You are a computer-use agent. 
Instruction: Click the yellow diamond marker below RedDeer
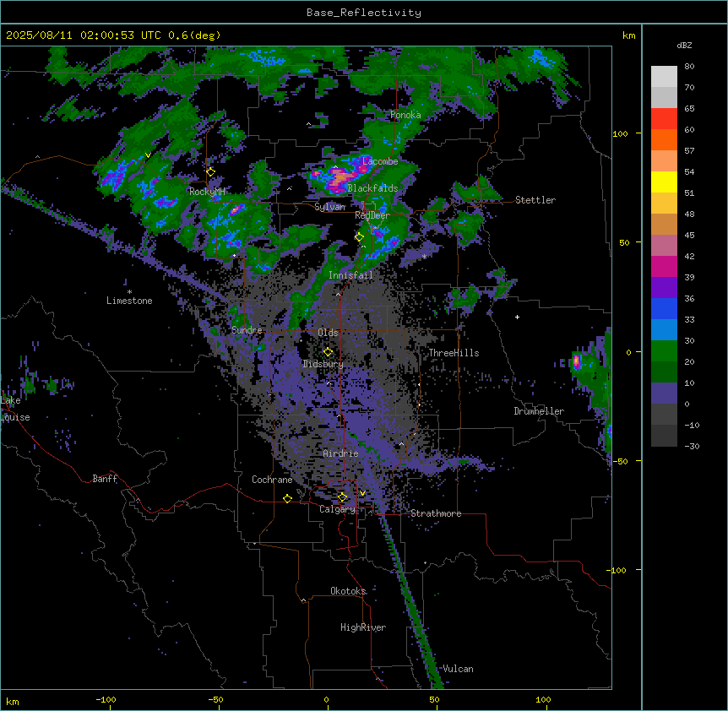pyautogui.click(x=360, y=237)
